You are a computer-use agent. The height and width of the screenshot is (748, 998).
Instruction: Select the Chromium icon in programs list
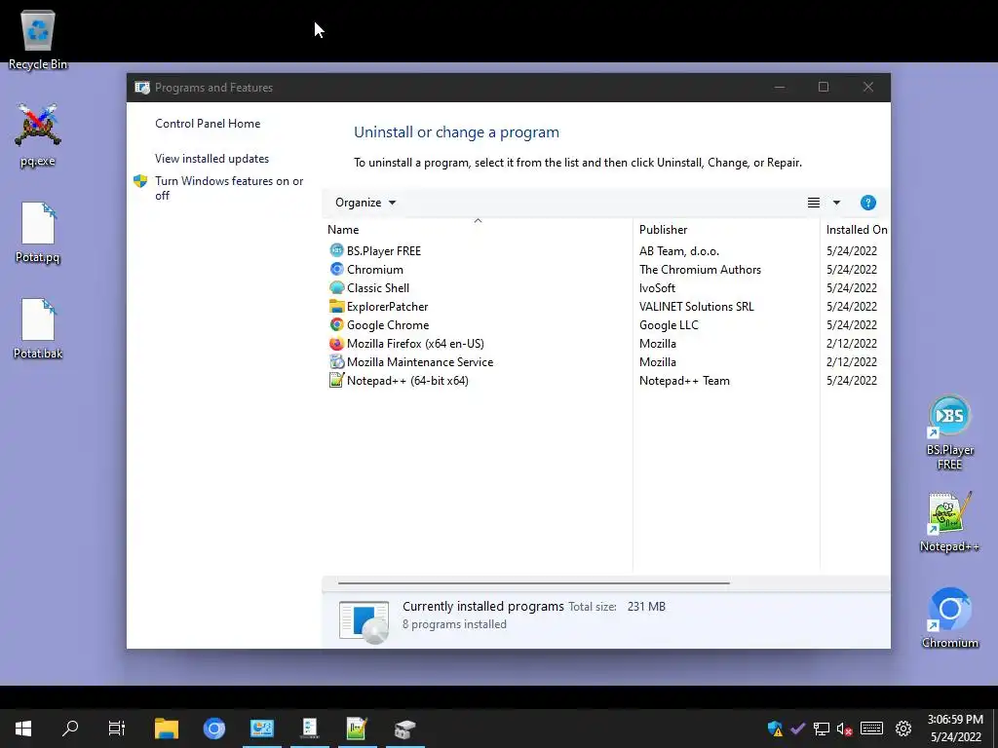pos(336,269)
